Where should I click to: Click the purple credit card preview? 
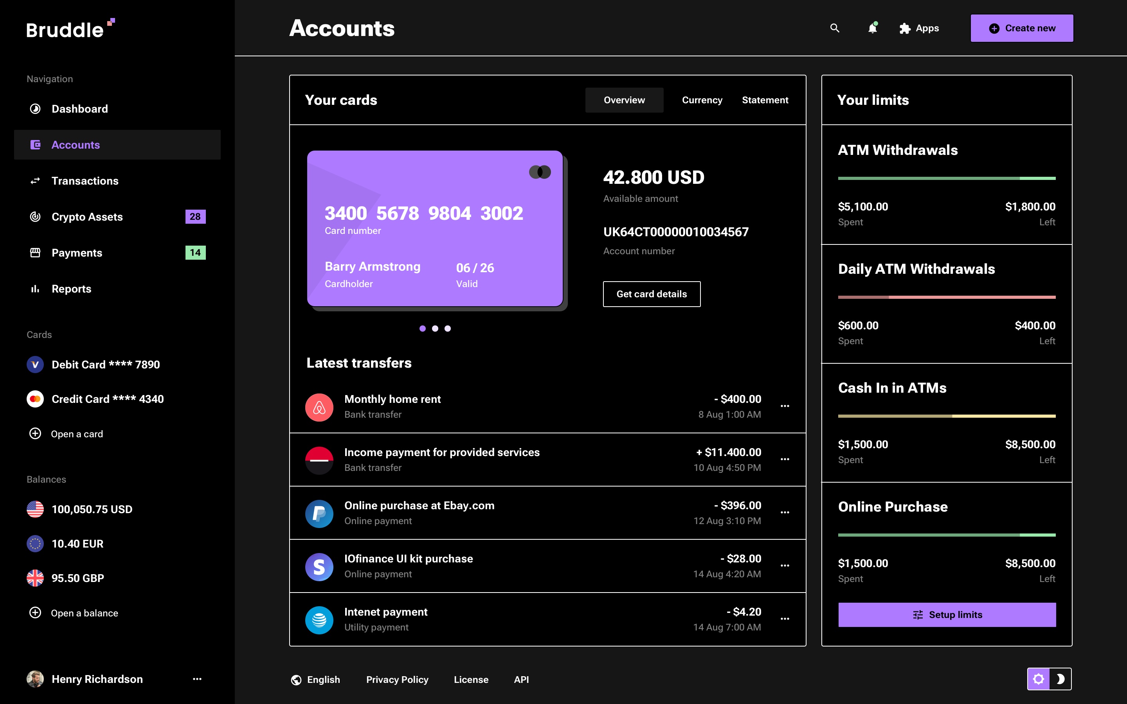tap(434, 228)
